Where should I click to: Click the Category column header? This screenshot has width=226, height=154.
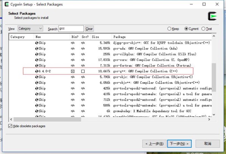21,37
